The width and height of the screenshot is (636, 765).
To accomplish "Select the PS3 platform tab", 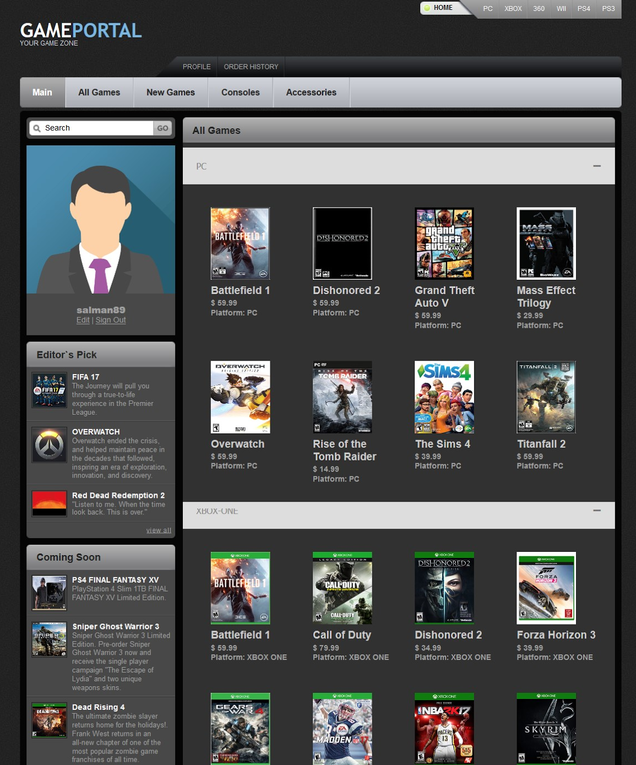I will click(x=608, y=9).
